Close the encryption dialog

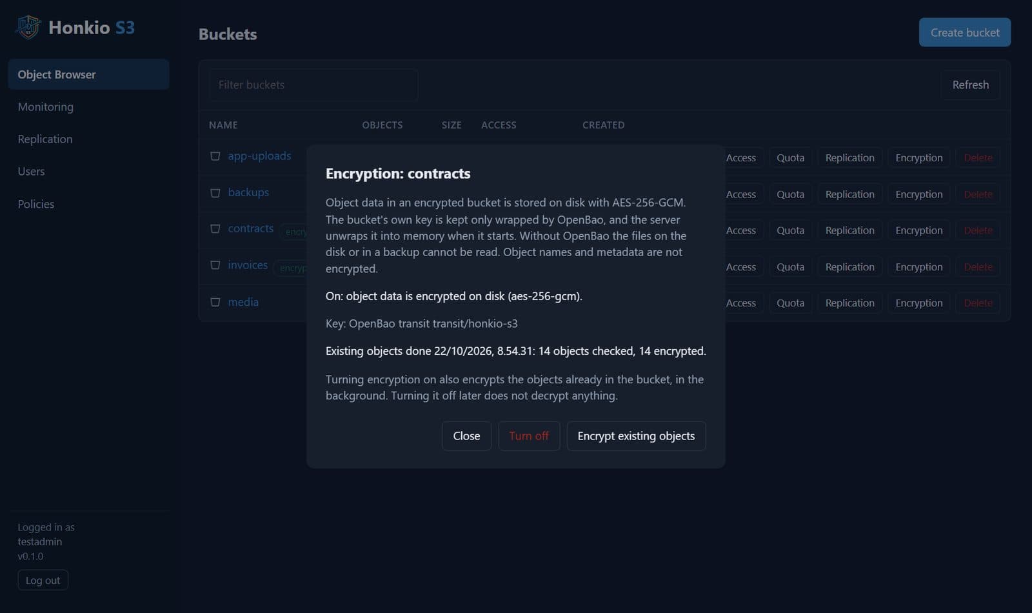click(466, 436)
